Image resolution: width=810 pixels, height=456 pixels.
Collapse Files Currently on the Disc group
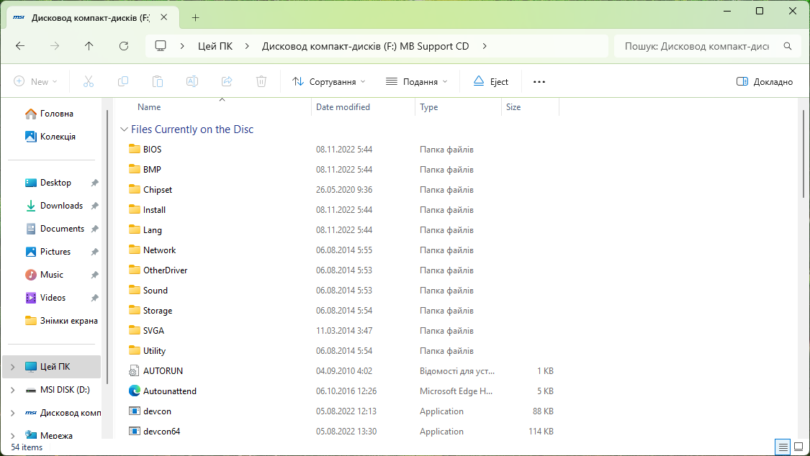124,129
